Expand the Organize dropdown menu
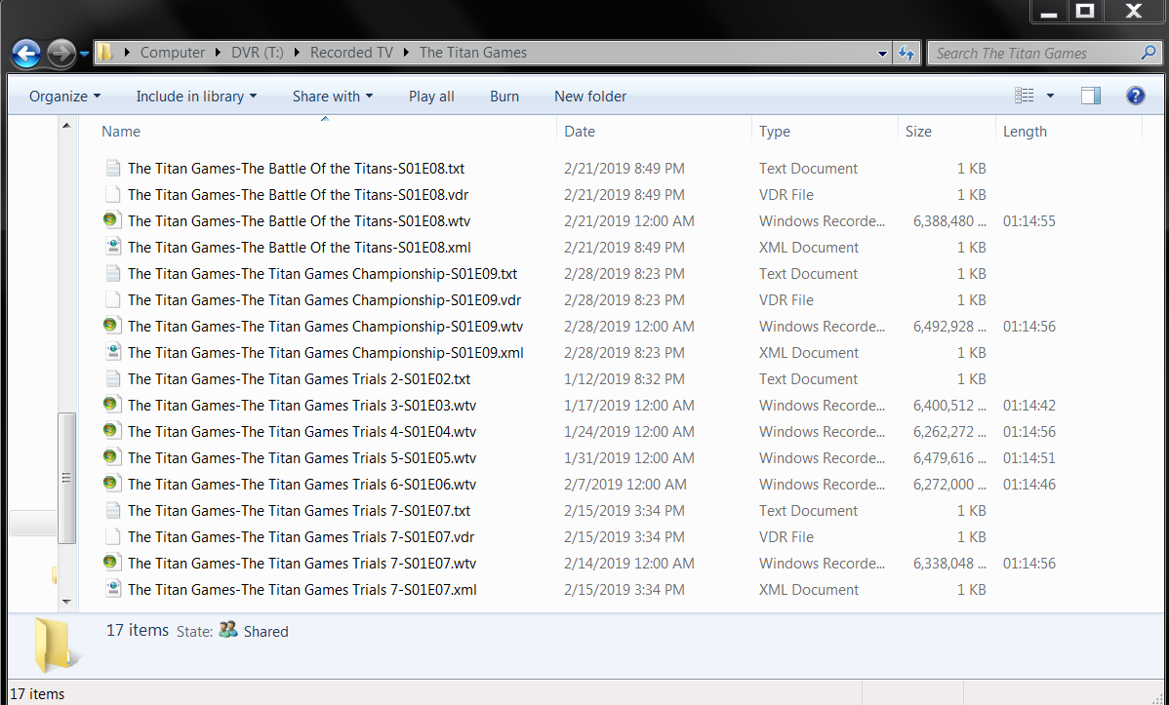1169x705 pixels. (x=64, y=96)
